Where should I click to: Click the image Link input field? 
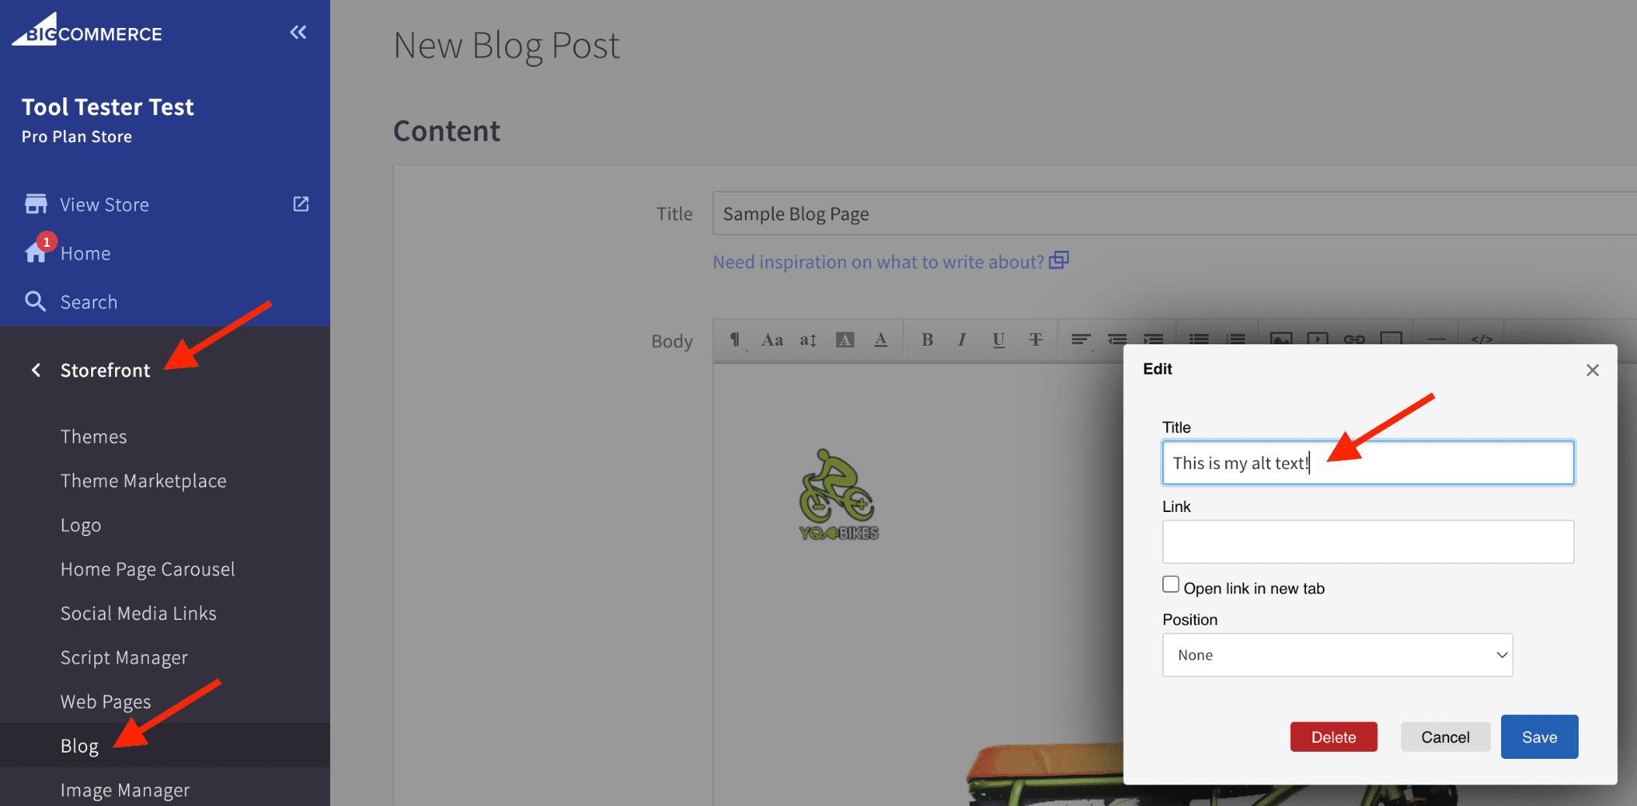(1368, 542)
